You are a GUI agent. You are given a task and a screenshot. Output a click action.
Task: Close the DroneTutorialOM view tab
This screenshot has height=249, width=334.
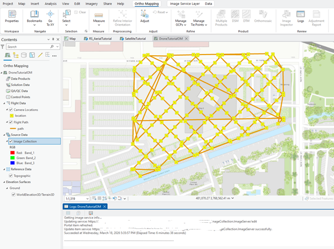[186, 38]
